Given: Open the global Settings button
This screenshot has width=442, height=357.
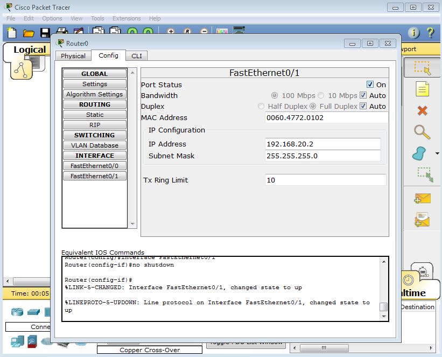Looking at the screenshot, I should [x=94, y=84].
